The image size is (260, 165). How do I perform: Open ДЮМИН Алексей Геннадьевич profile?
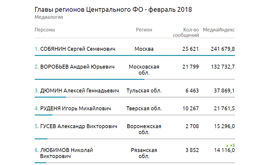(79, 91)
